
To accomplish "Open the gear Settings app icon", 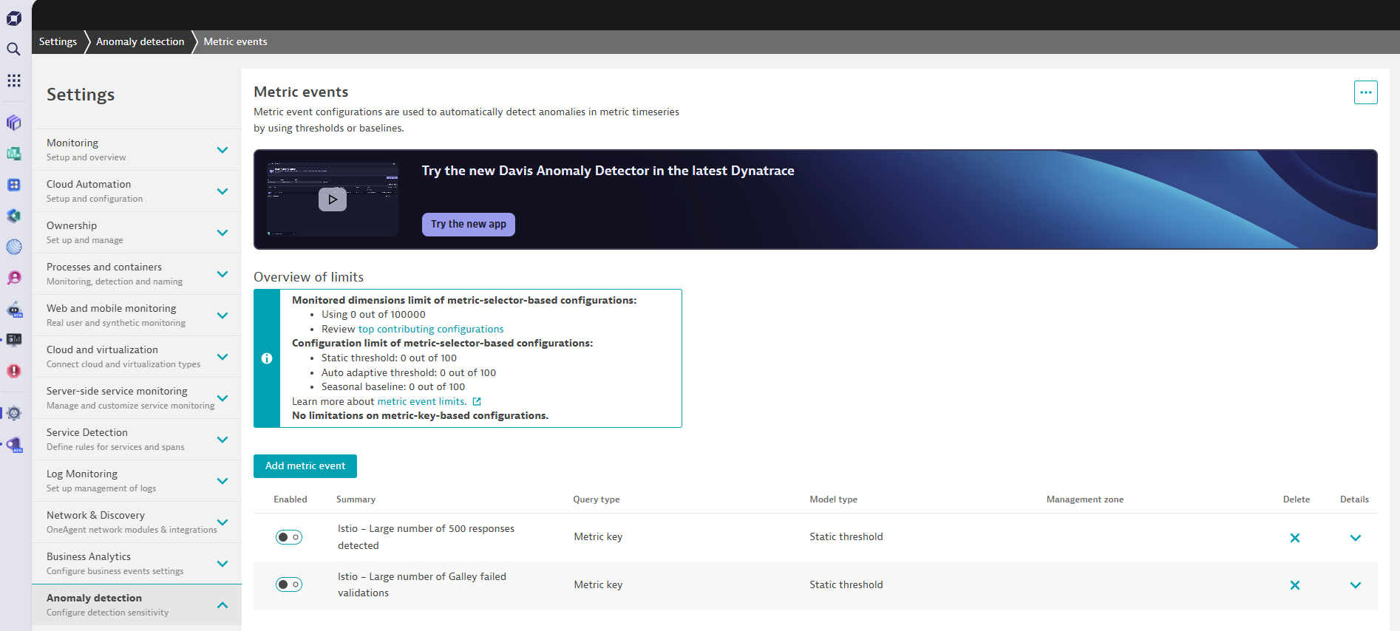I will [x=14, y=413].
